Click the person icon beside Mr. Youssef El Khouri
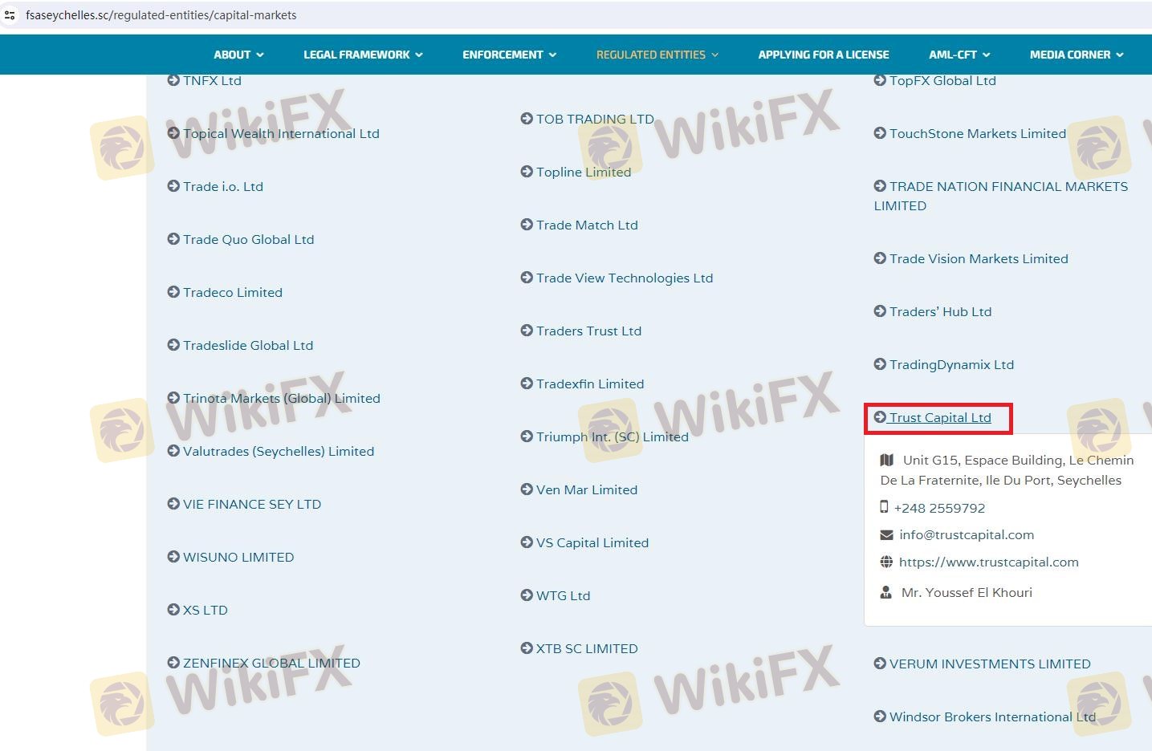Viewport: 1152px width, 751px height. pyautogui.click(x=886, y=592)
